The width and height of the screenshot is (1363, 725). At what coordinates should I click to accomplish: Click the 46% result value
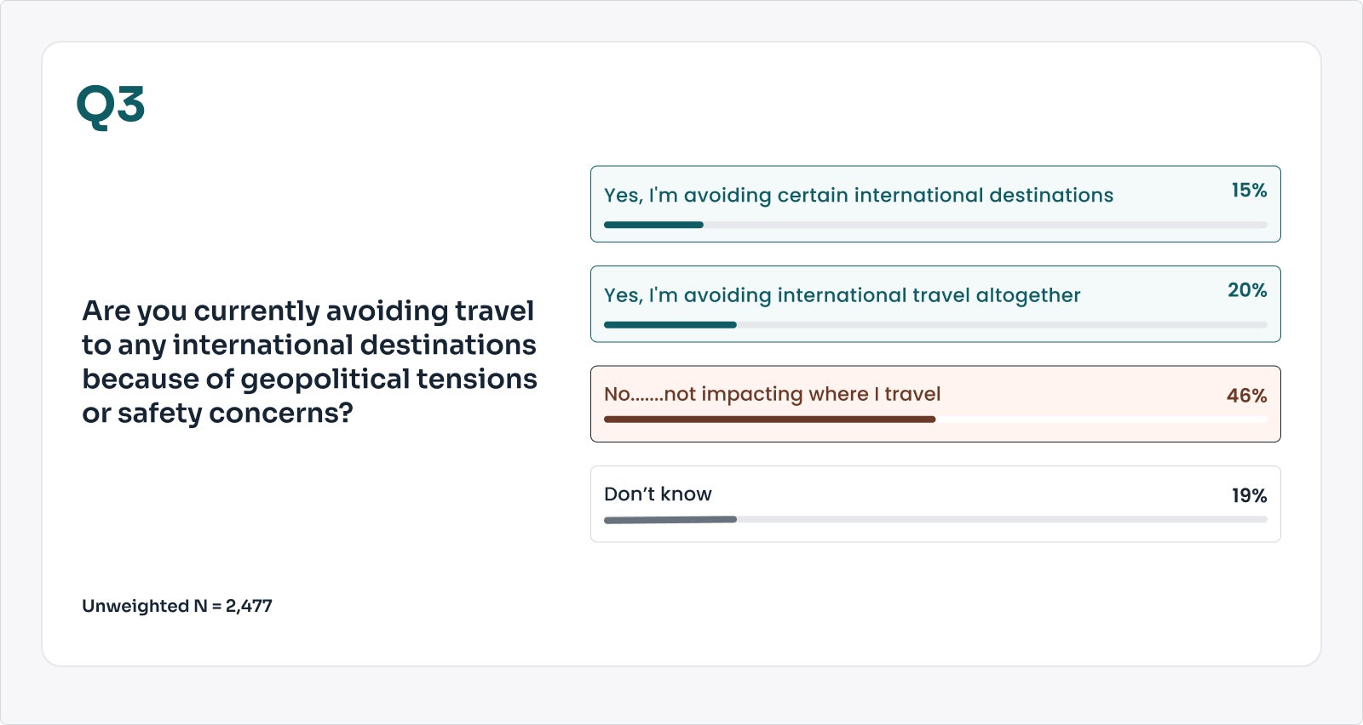click(x=1246, y=396)
